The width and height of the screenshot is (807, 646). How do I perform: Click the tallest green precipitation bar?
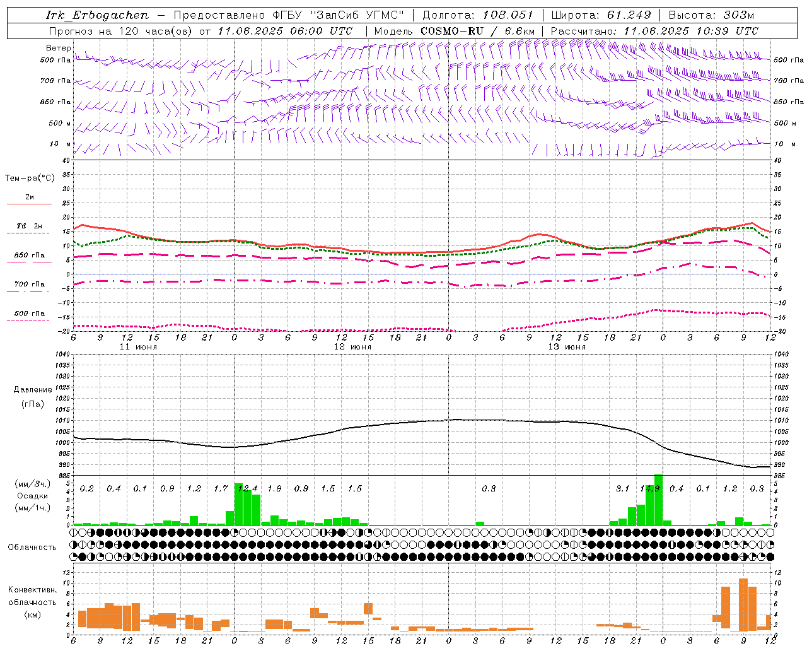[658, 500]
